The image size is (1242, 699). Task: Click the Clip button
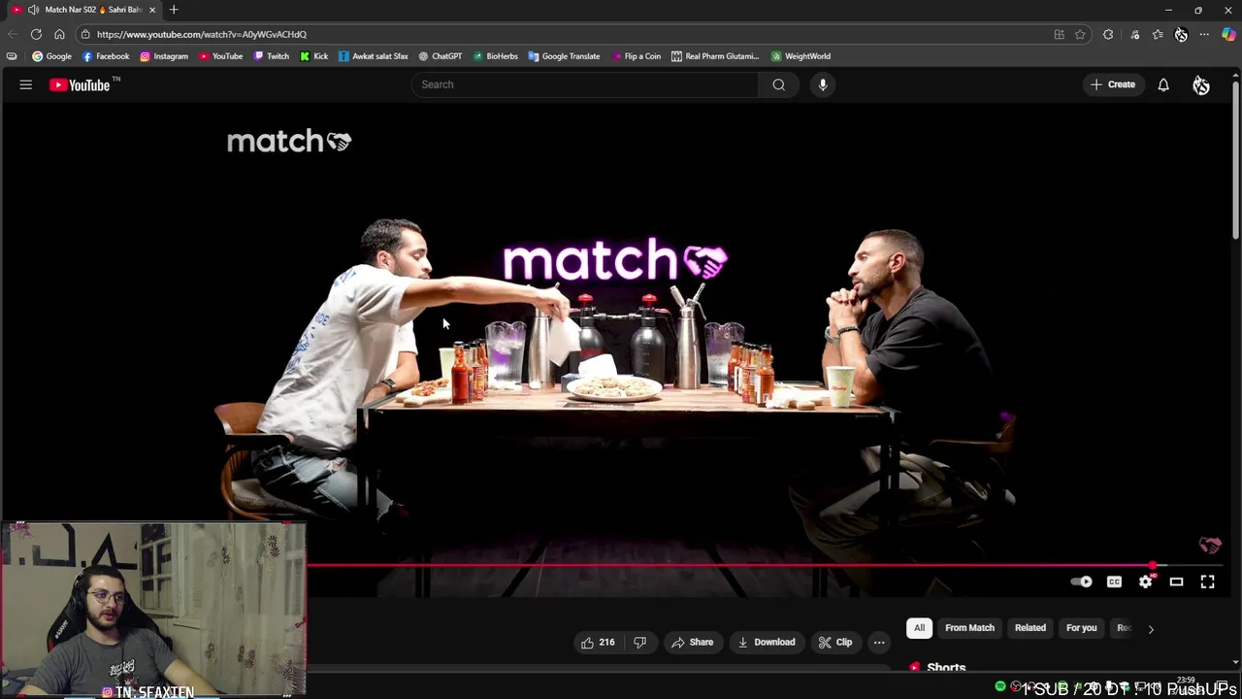(835, 642)
